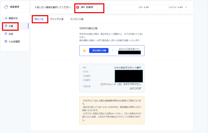Click the 振込依頼人名義 blue button
The height and width of the screenshot is (133, 208).
point(99,50)
